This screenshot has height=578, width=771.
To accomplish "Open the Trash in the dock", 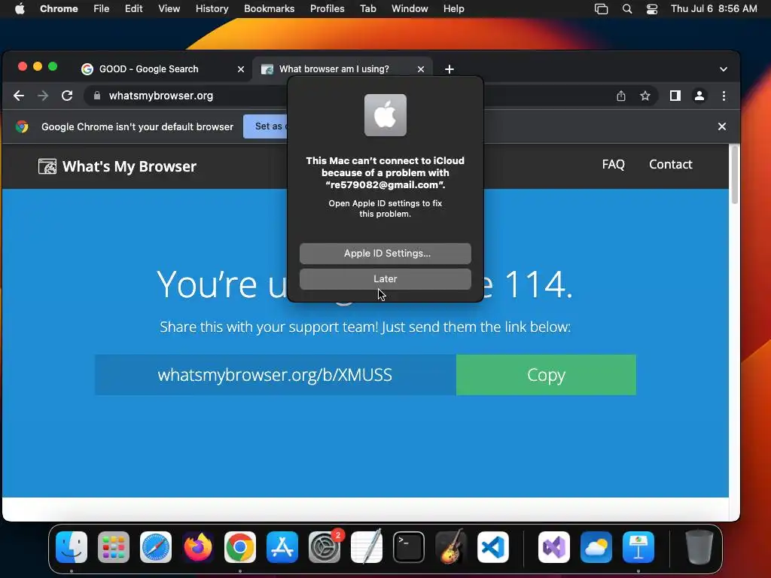I will (x=699, y=547).
